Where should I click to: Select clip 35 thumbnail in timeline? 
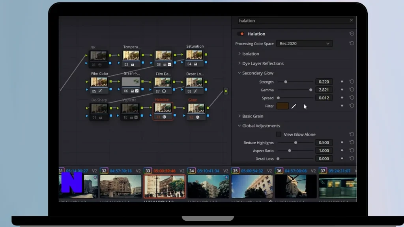252,186
